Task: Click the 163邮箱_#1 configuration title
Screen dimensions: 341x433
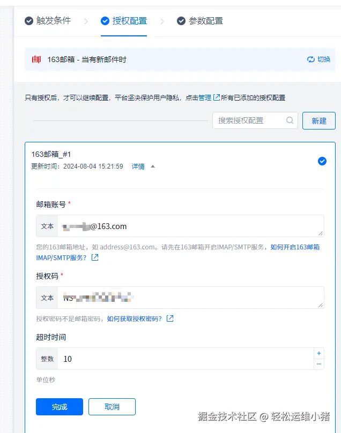Action: coord(51,154)
